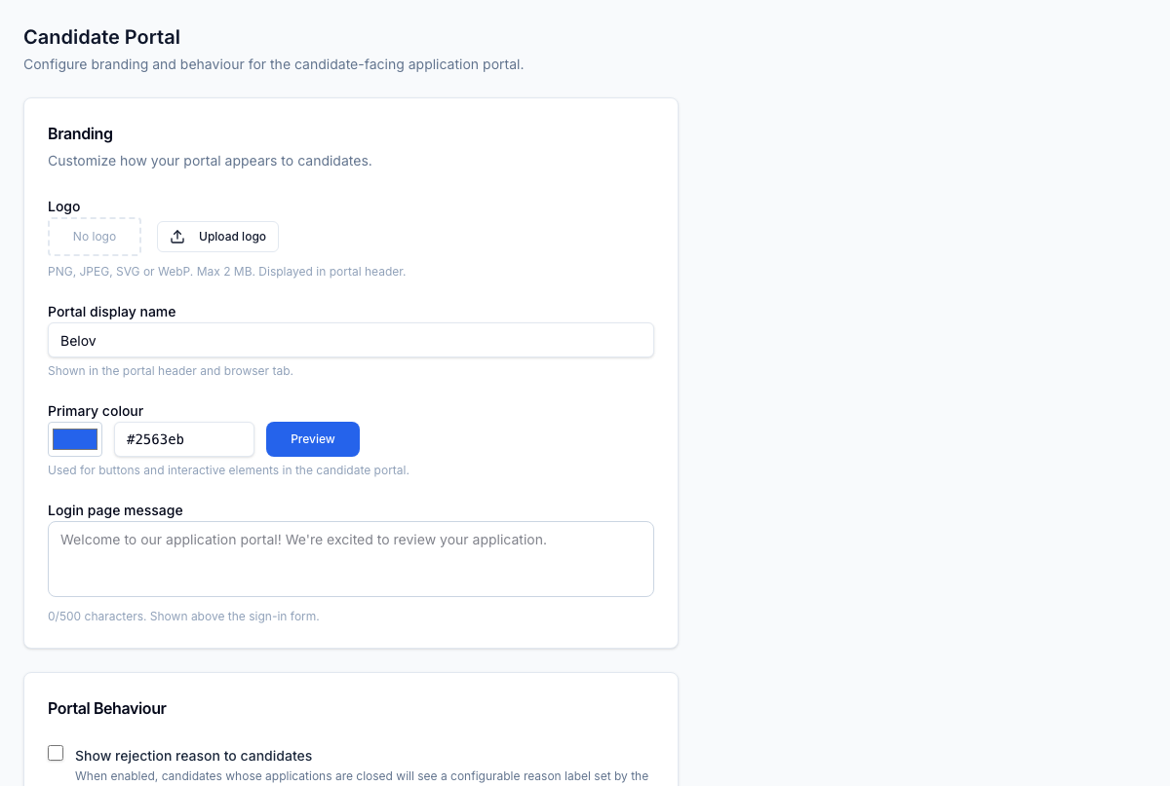Focus the Login page message textarea

[x=351, y=559]
